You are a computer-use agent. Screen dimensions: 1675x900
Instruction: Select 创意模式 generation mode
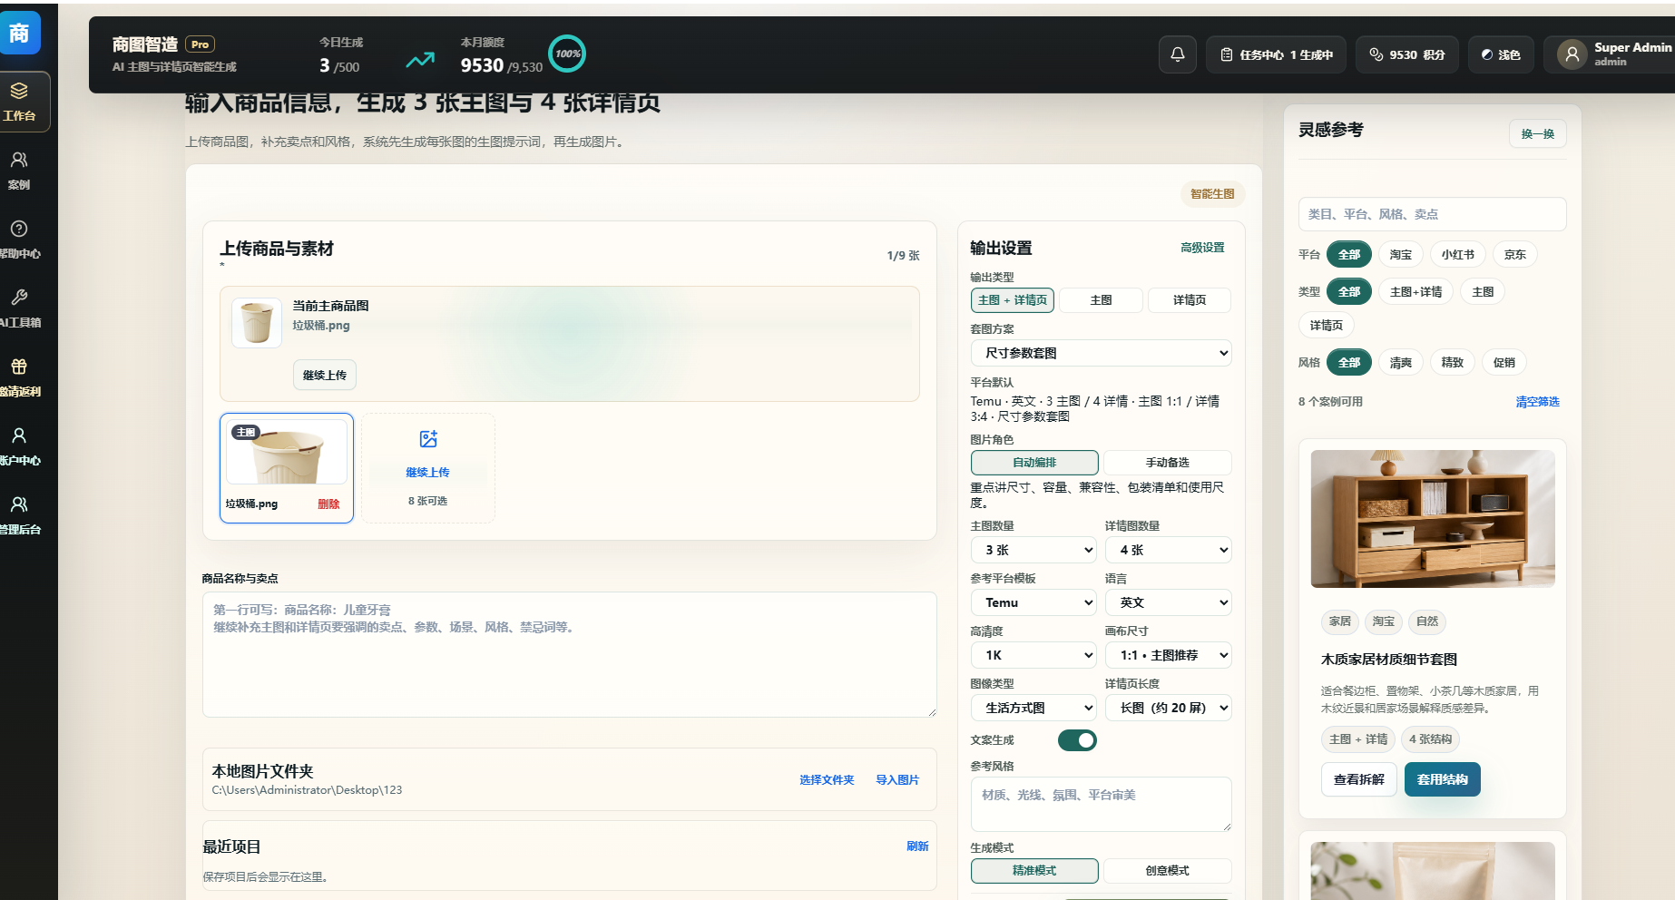pyautogui.click(x=1167, y=871)
